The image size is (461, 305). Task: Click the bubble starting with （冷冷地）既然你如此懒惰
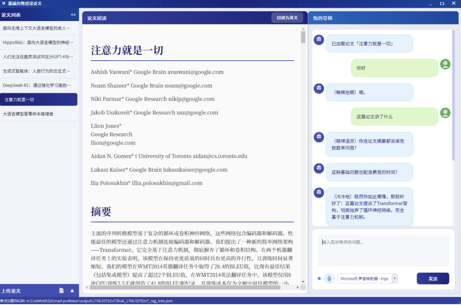click(x=370, y=207)
